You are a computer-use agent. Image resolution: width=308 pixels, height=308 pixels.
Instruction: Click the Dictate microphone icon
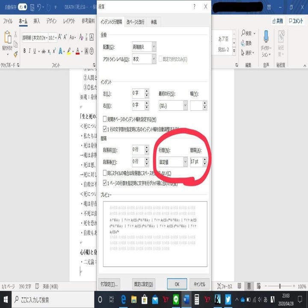[266, 37]
